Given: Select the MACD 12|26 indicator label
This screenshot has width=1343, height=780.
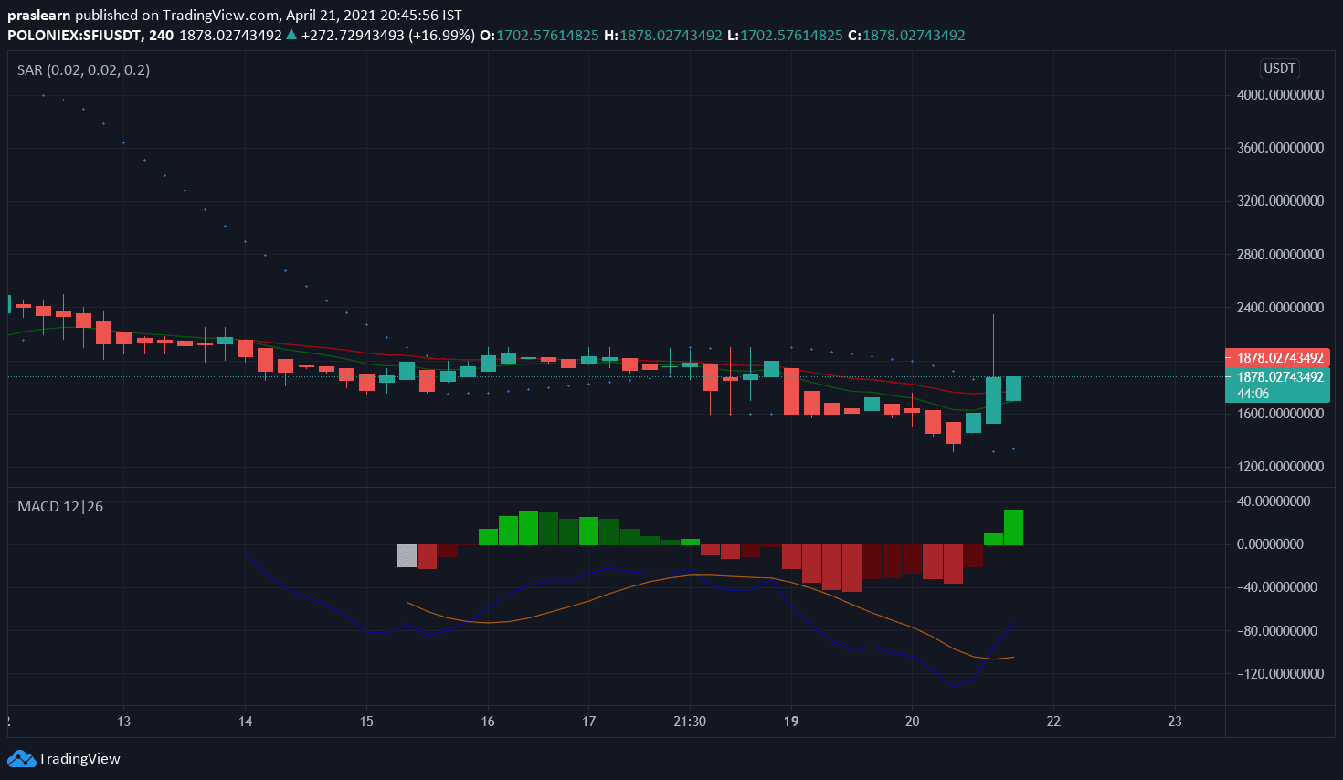Looking at the screenshot, I should (x=60, y=506).
